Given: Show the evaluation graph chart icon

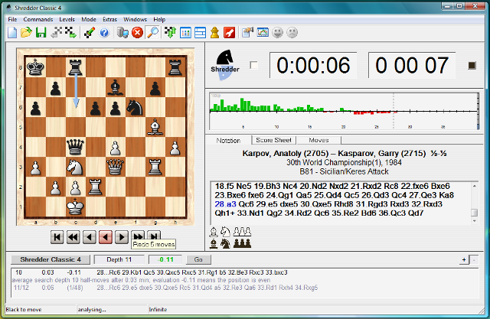Looking at the screenshot, I should click(x=263, y=32).
